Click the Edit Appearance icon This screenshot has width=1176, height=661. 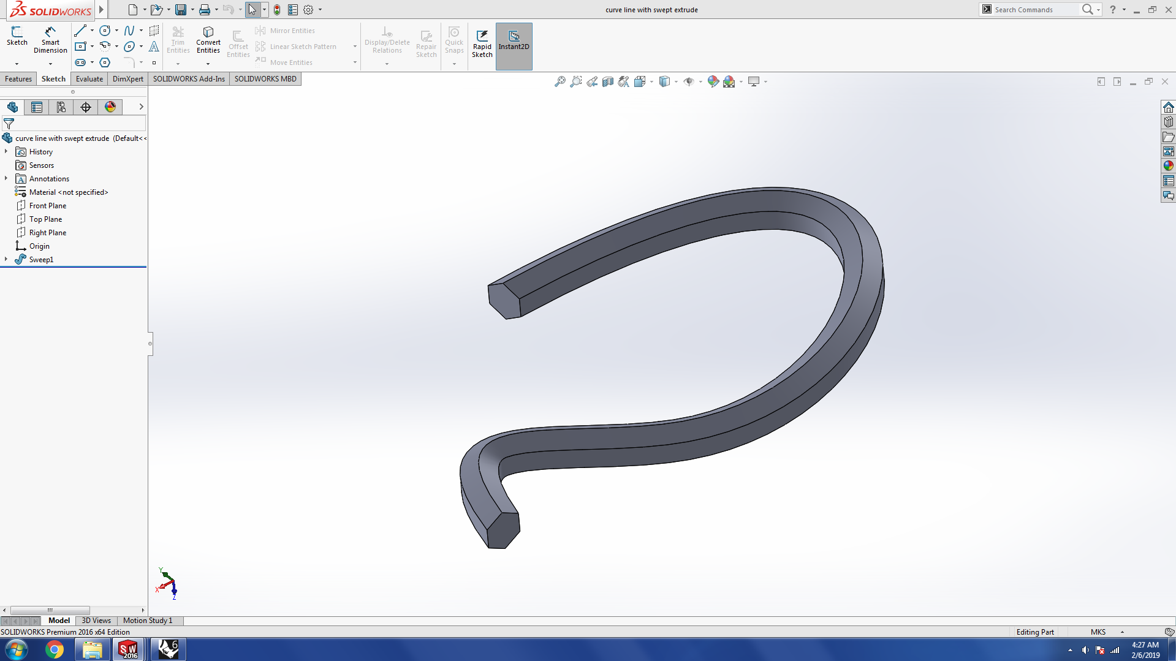pyautogui.click(x=713, y=81)
